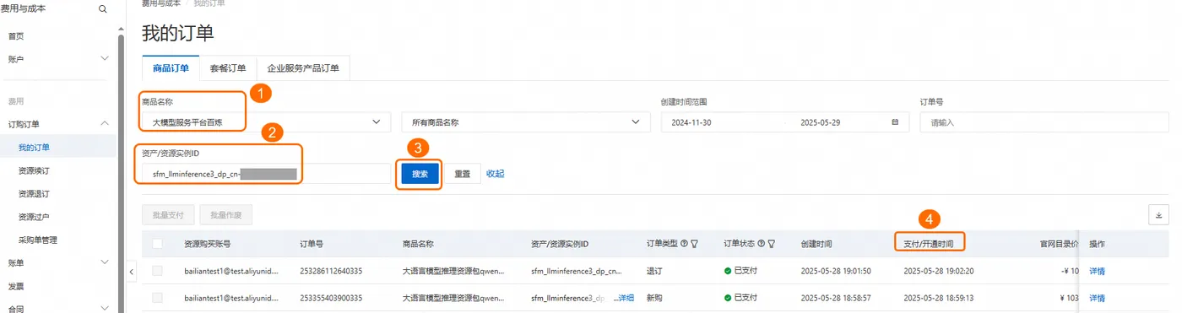The image size is (1182, 313).
Task: Click the 收起 link
Action: coord(496,174)
